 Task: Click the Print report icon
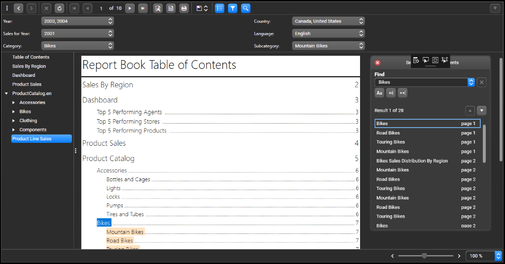tap(184, 8)
